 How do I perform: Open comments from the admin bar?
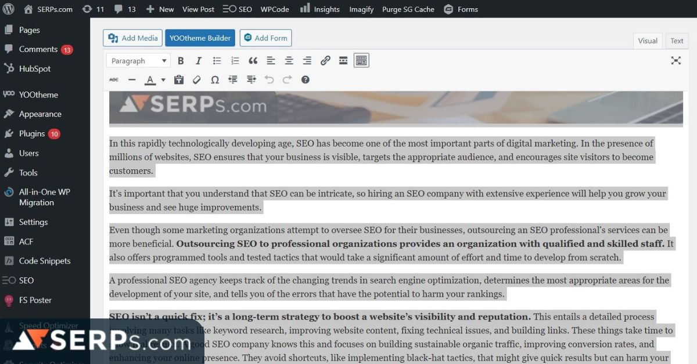(x=125, y=9)
